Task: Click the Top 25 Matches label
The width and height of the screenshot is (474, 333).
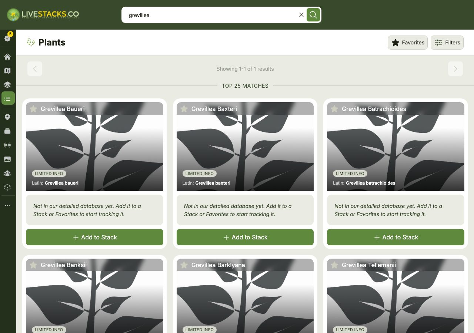Action: 245,86
